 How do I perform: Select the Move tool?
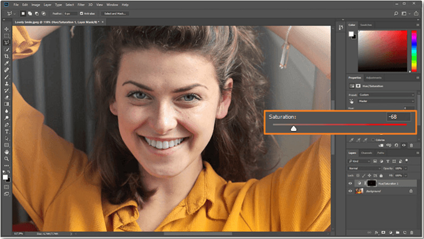7,29
